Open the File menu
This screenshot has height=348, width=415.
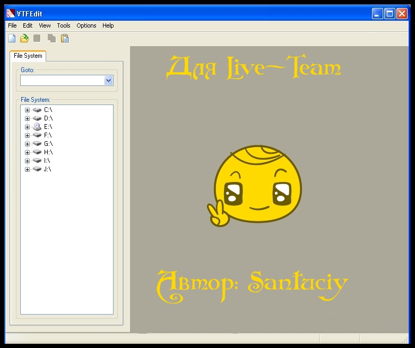click(x=12, y=25)
